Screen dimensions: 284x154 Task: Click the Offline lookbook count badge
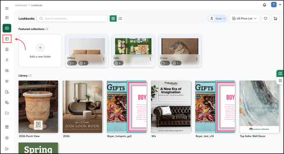click(x=84, y=63)
